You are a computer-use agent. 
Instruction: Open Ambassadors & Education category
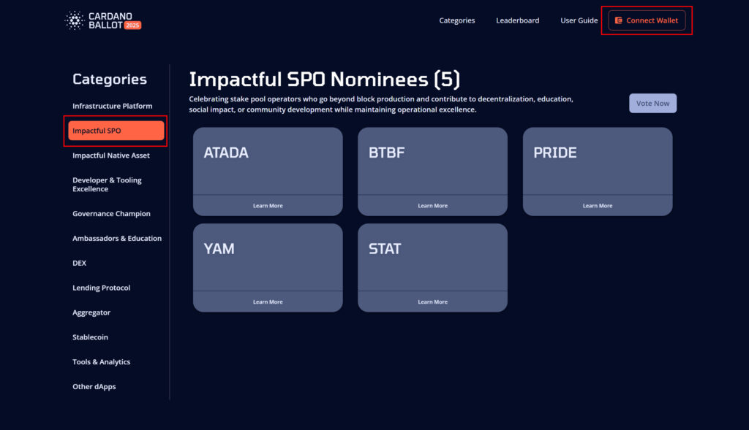click(117, 238)
